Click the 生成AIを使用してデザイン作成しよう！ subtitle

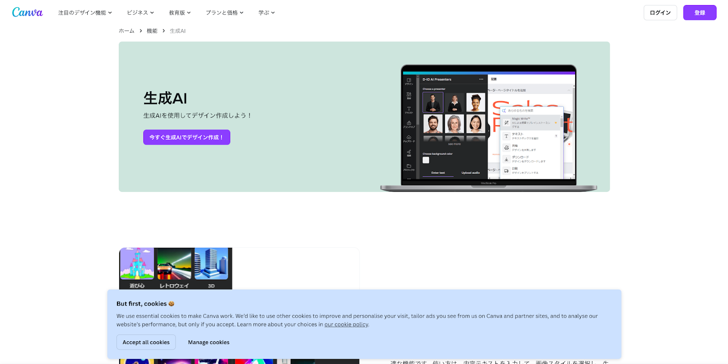[x=197, y=115]
